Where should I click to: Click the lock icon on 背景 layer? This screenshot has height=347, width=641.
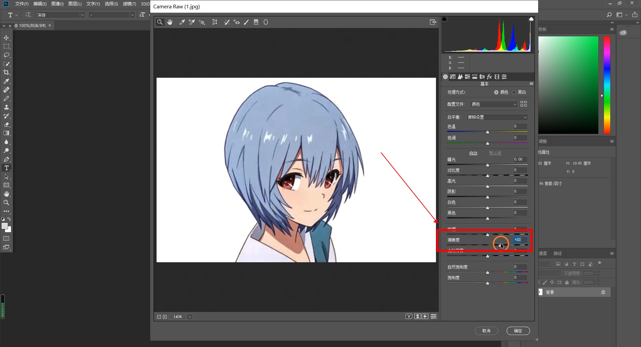coord(603,292)
